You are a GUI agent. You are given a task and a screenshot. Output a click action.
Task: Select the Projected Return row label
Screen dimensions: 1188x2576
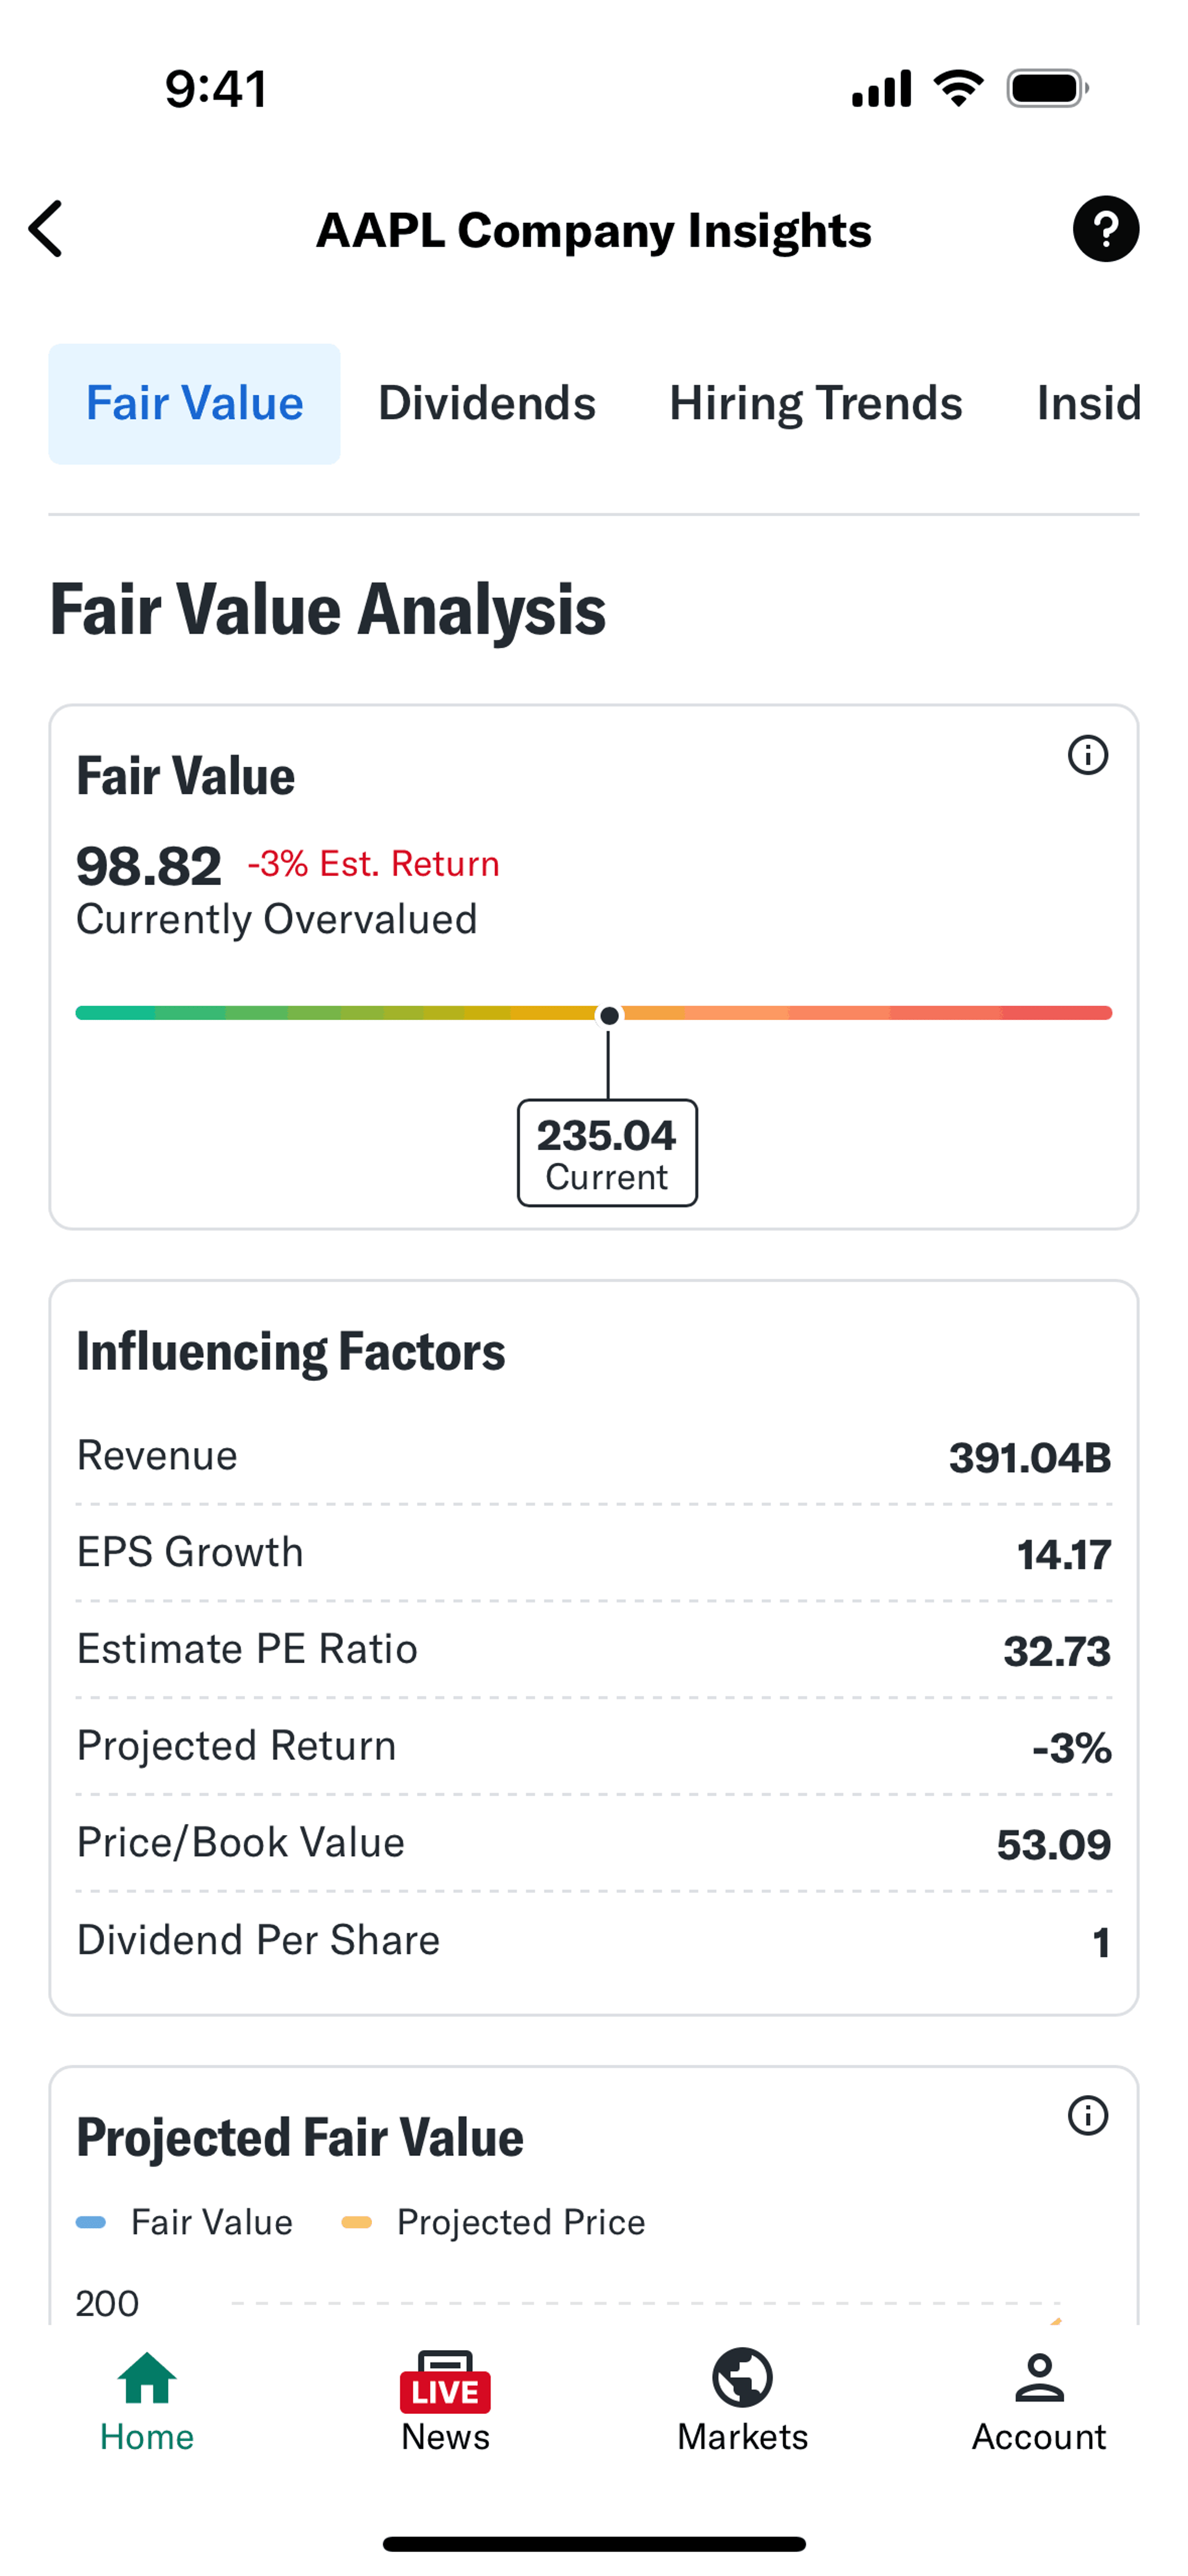(236, 1746)
